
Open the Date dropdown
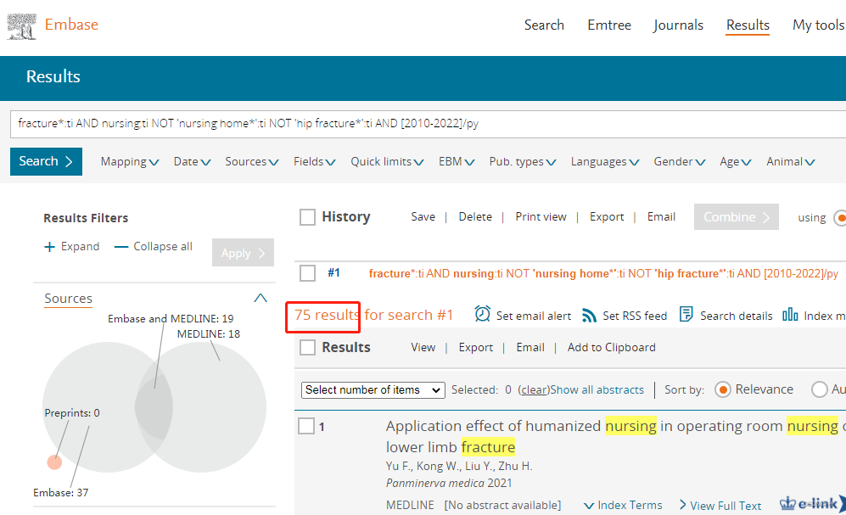[x=192, y=161]
